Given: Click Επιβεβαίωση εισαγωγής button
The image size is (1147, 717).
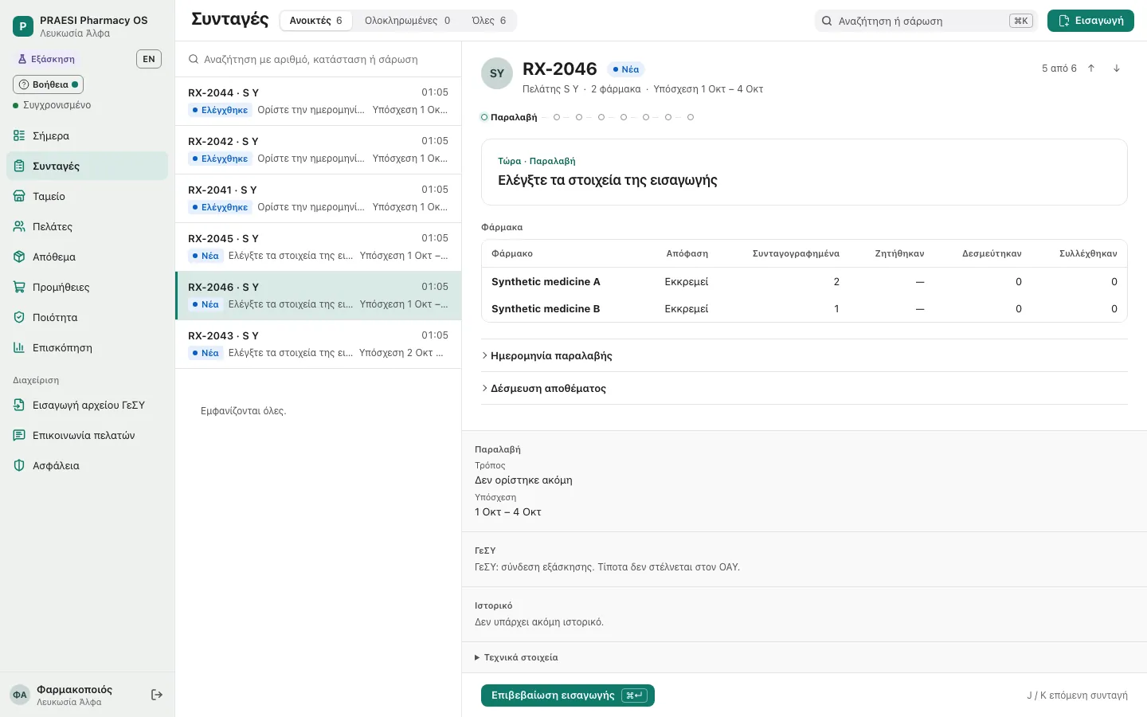Looking at the screenshot, I should (568, 695).
